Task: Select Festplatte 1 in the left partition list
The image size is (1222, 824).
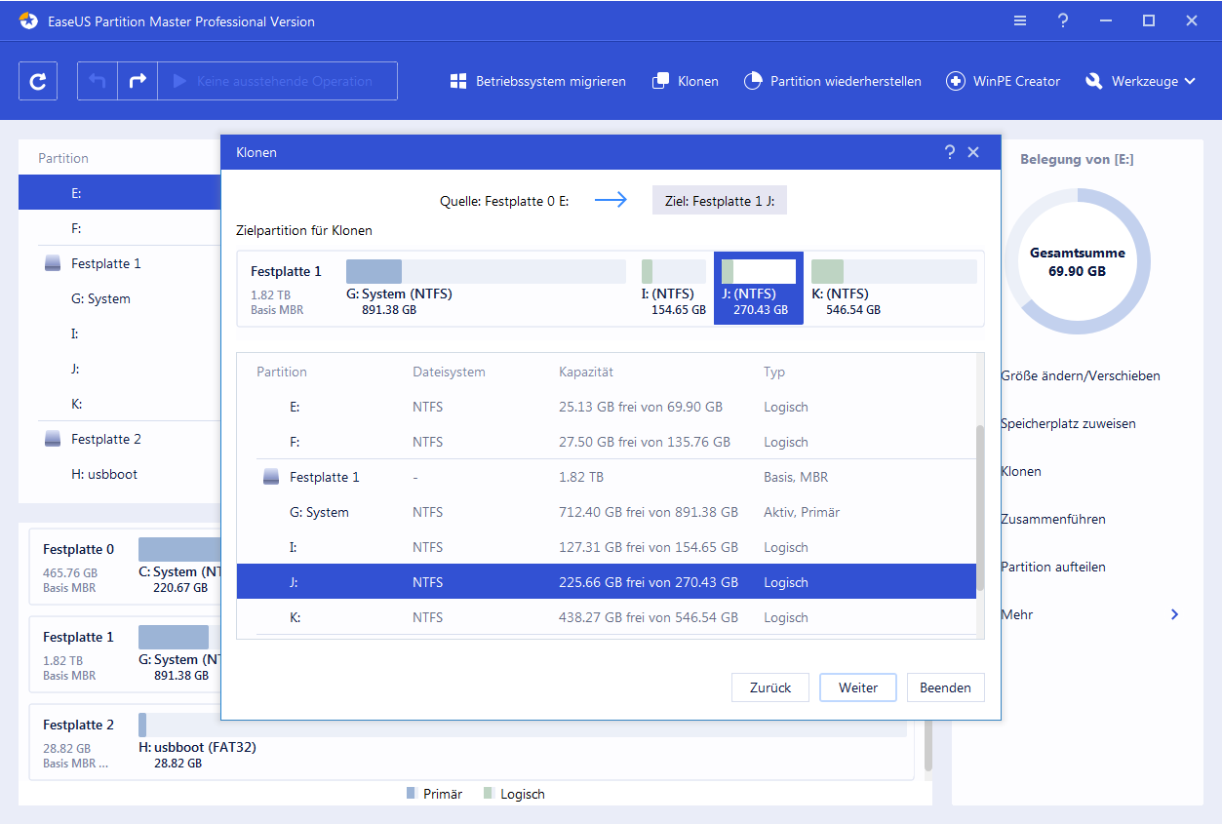Action: 120,263
